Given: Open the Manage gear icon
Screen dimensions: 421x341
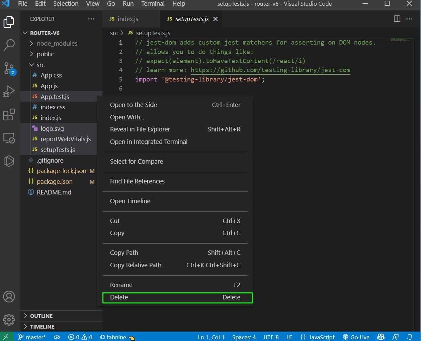Looking at the screenshot, I should 9,320.
